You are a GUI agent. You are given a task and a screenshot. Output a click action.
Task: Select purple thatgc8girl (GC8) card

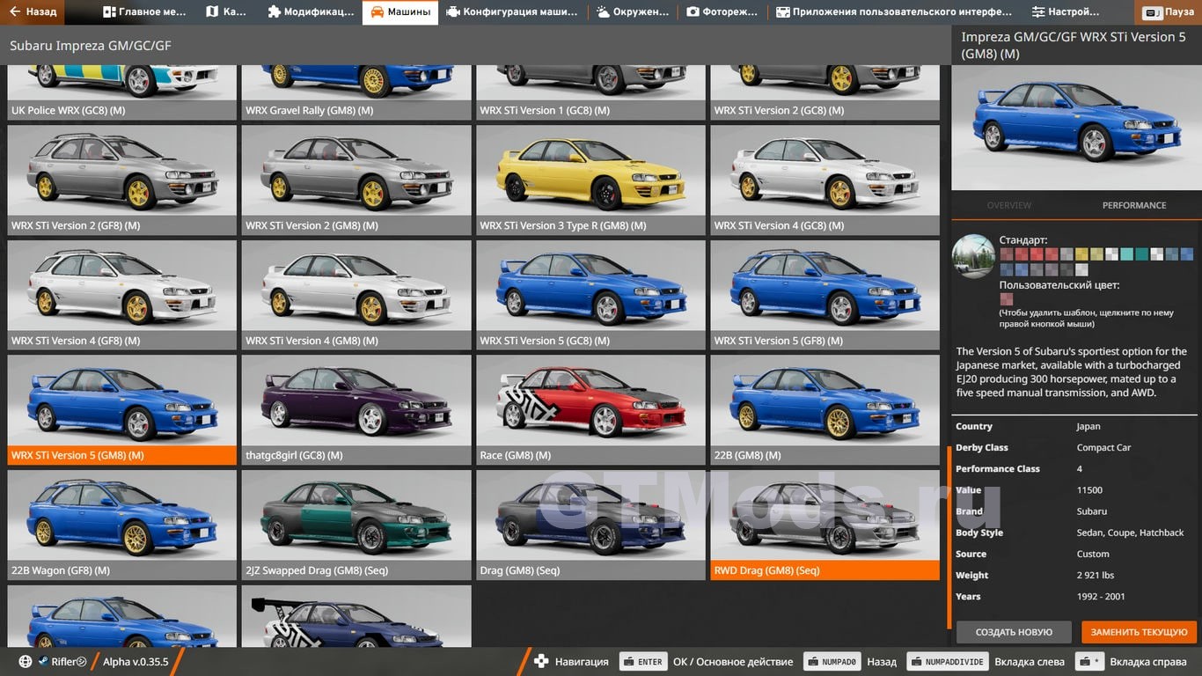tap(356, 410)
